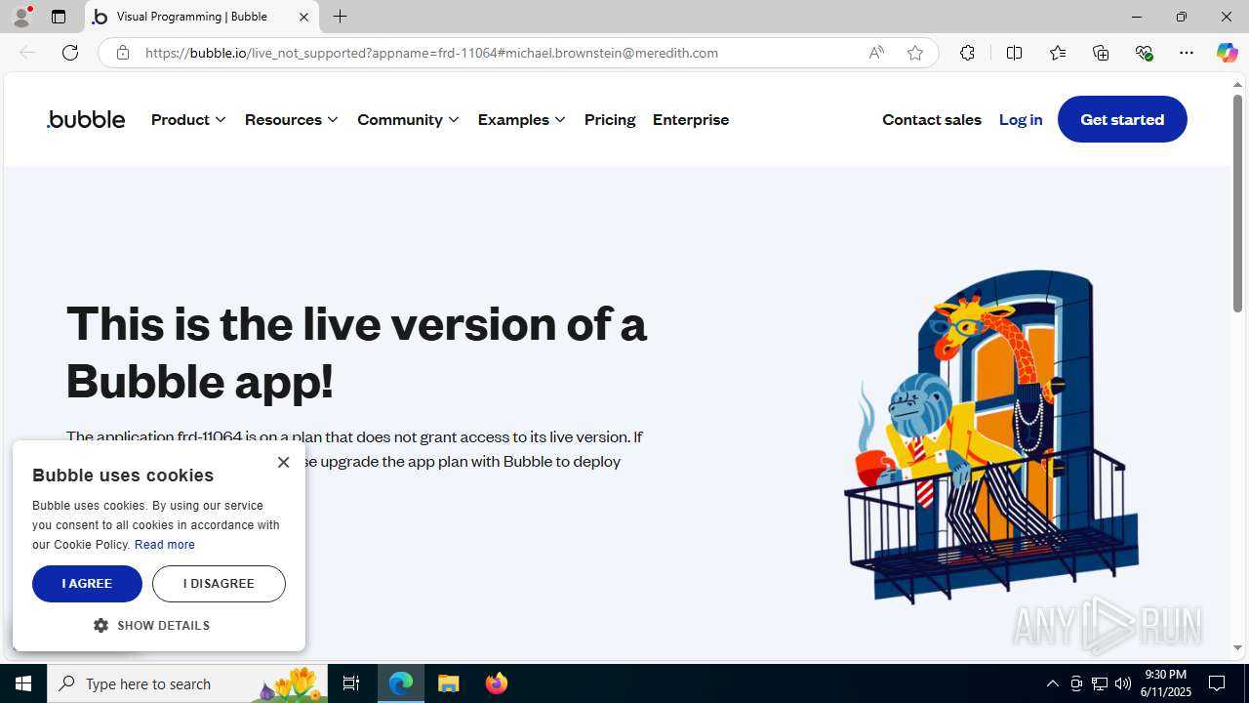This screenshot has width=1249, height=703.
Task: Open a new browser tab
Action: [x=340, y=17]
